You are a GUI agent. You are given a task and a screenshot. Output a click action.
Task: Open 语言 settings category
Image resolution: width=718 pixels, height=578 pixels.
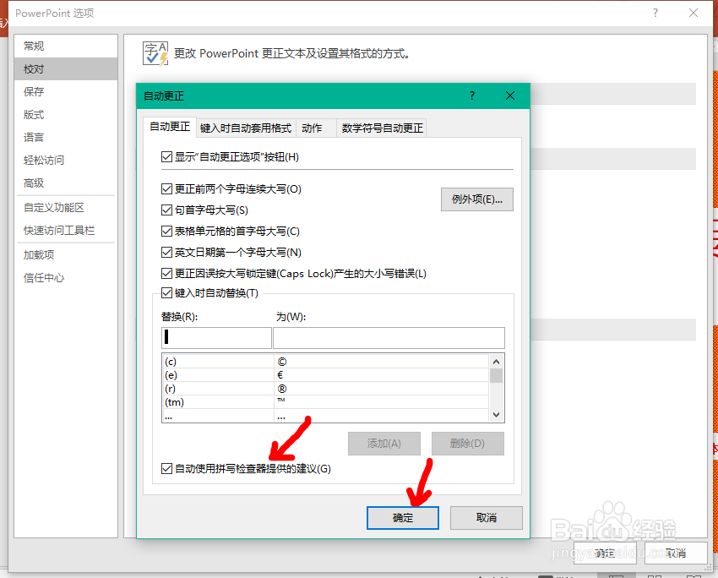coord(66,138)
